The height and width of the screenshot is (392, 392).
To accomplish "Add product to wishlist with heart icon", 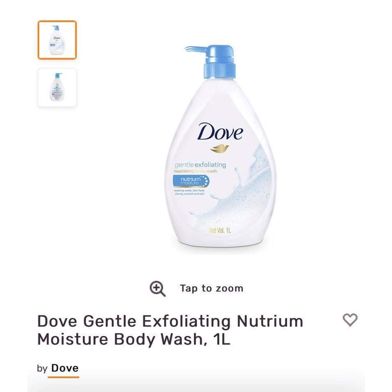I will [x=350, y=320].
